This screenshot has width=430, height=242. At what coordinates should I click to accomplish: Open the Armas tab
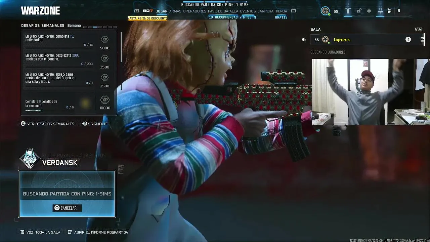point(175,11)
